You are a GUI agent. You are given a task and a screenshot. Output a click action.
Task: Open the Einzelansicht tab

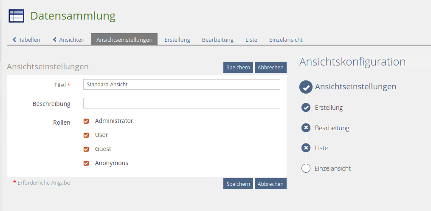[286, 40]
